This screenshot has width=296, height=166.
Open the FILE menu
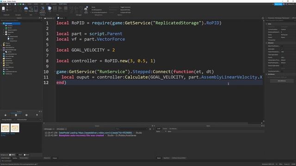[x=3, y=4]
